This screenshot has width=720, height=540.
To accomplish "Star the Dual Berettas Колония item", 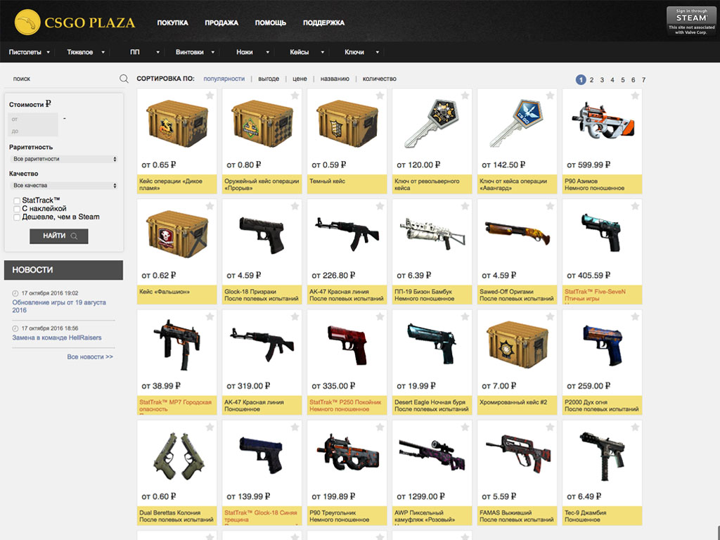I will [210, 427].
